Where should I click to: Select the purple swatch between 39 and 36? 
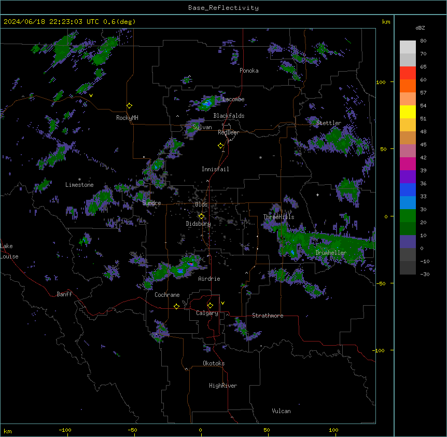click(408, 177)
